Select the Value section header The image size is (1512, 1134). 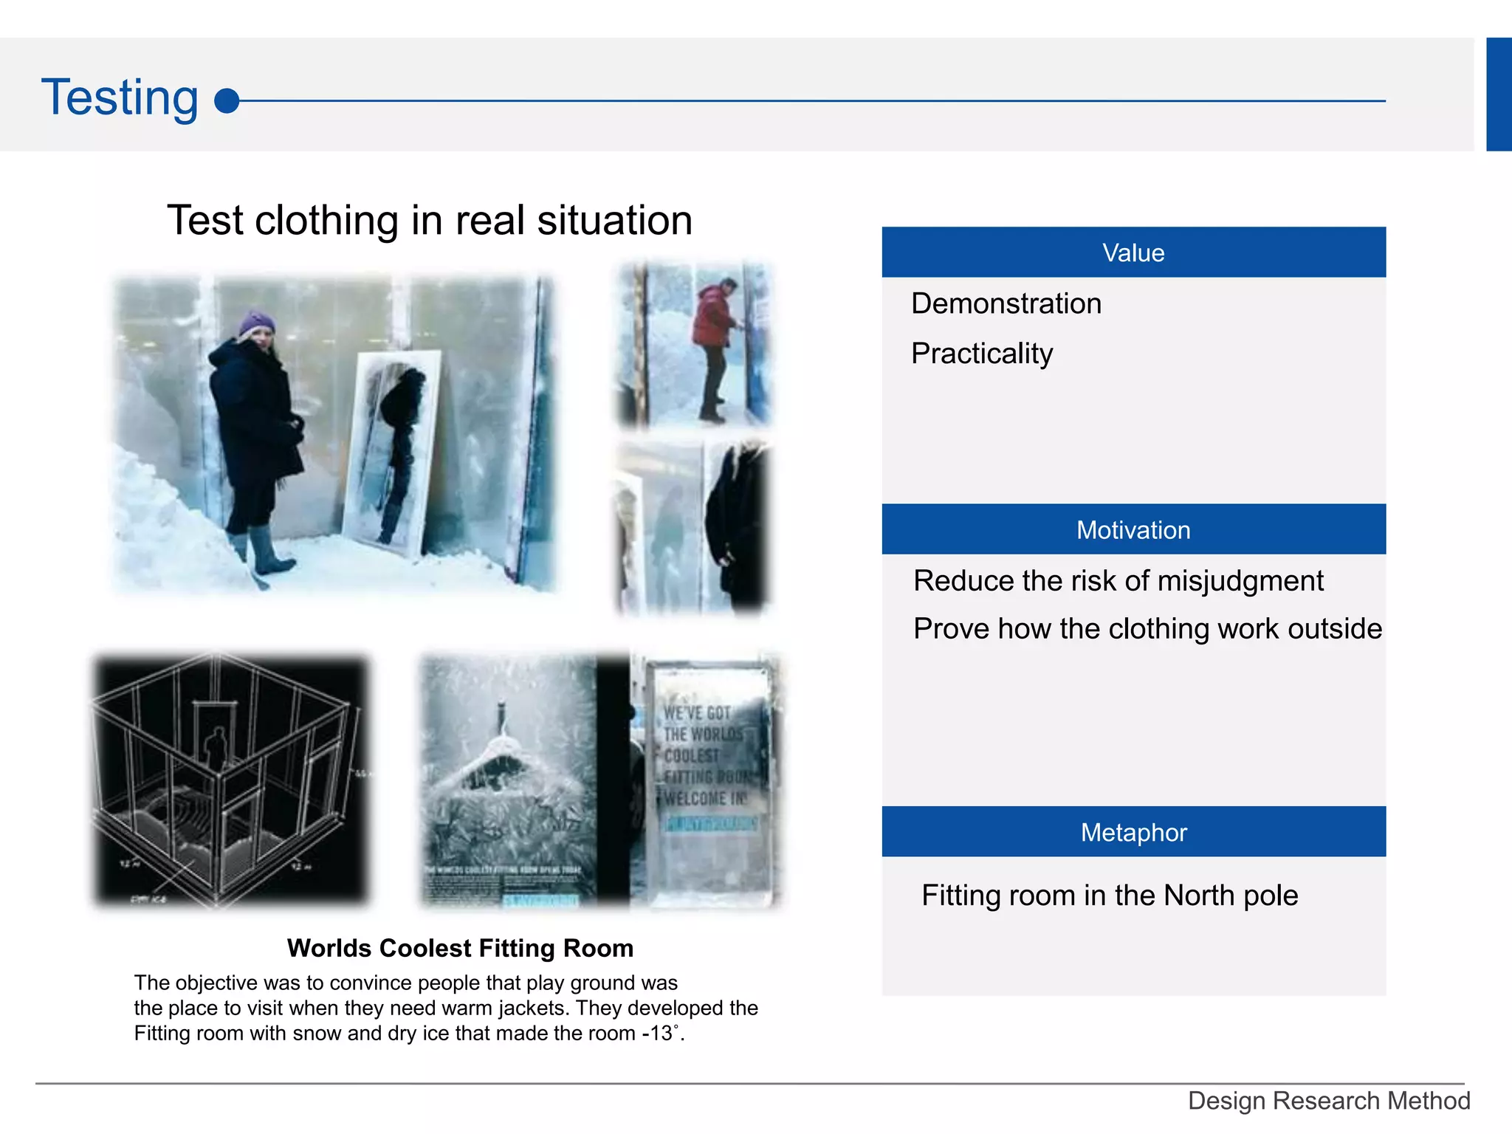point(1133,252)
